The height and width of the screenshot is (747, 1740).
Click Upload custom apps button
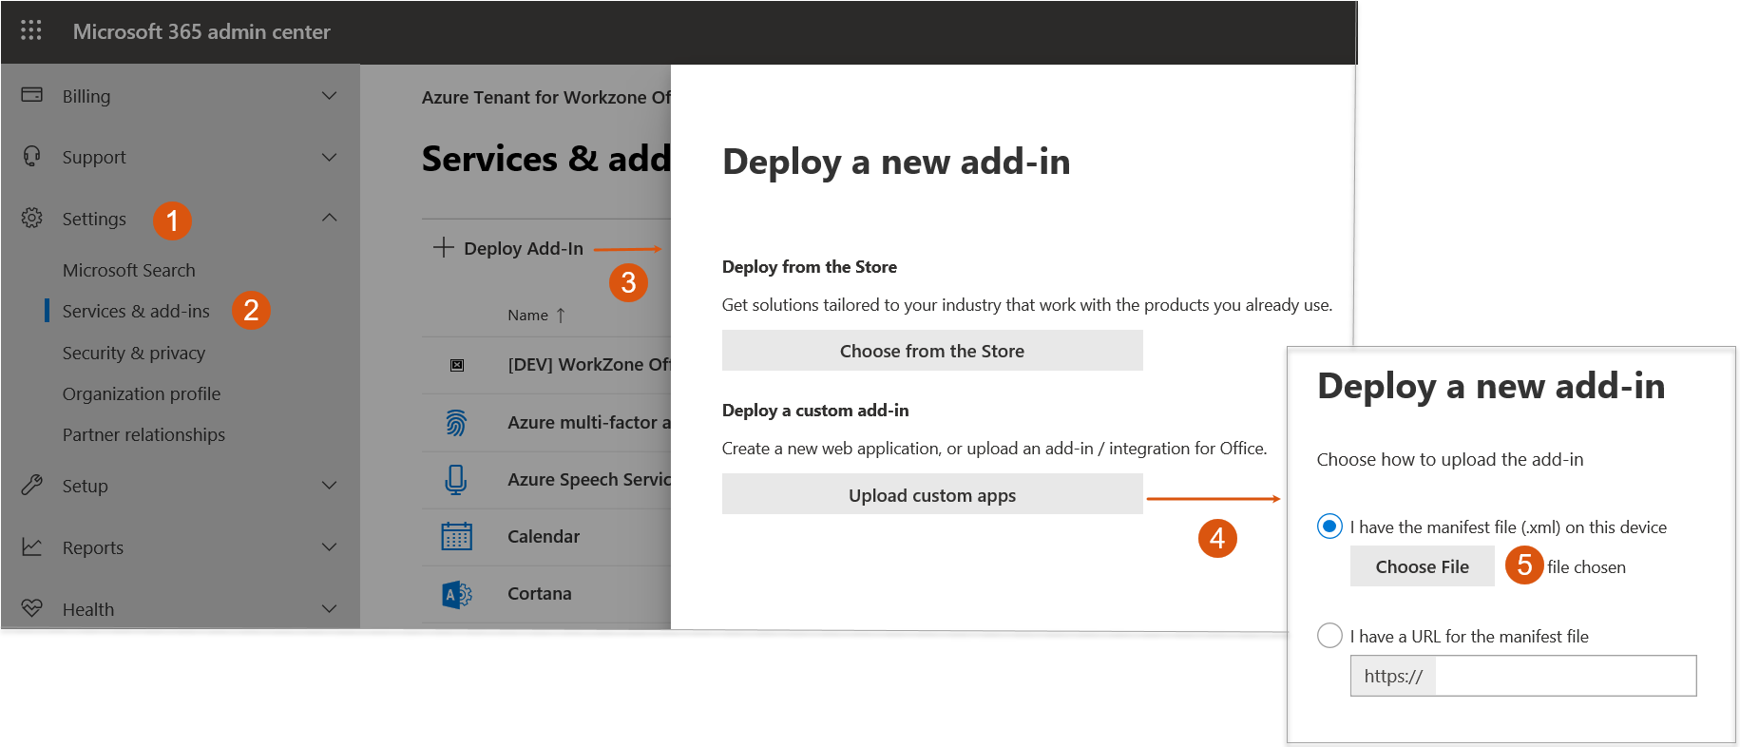point(932,494)
